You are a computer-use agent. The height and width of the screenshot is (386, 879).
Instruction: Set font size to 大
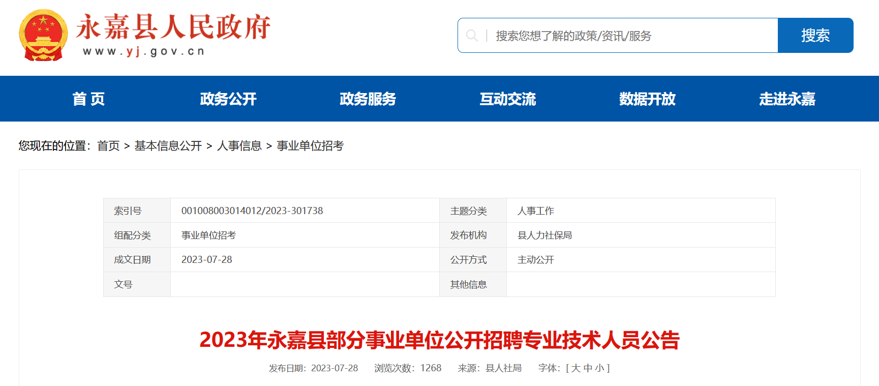575,368
